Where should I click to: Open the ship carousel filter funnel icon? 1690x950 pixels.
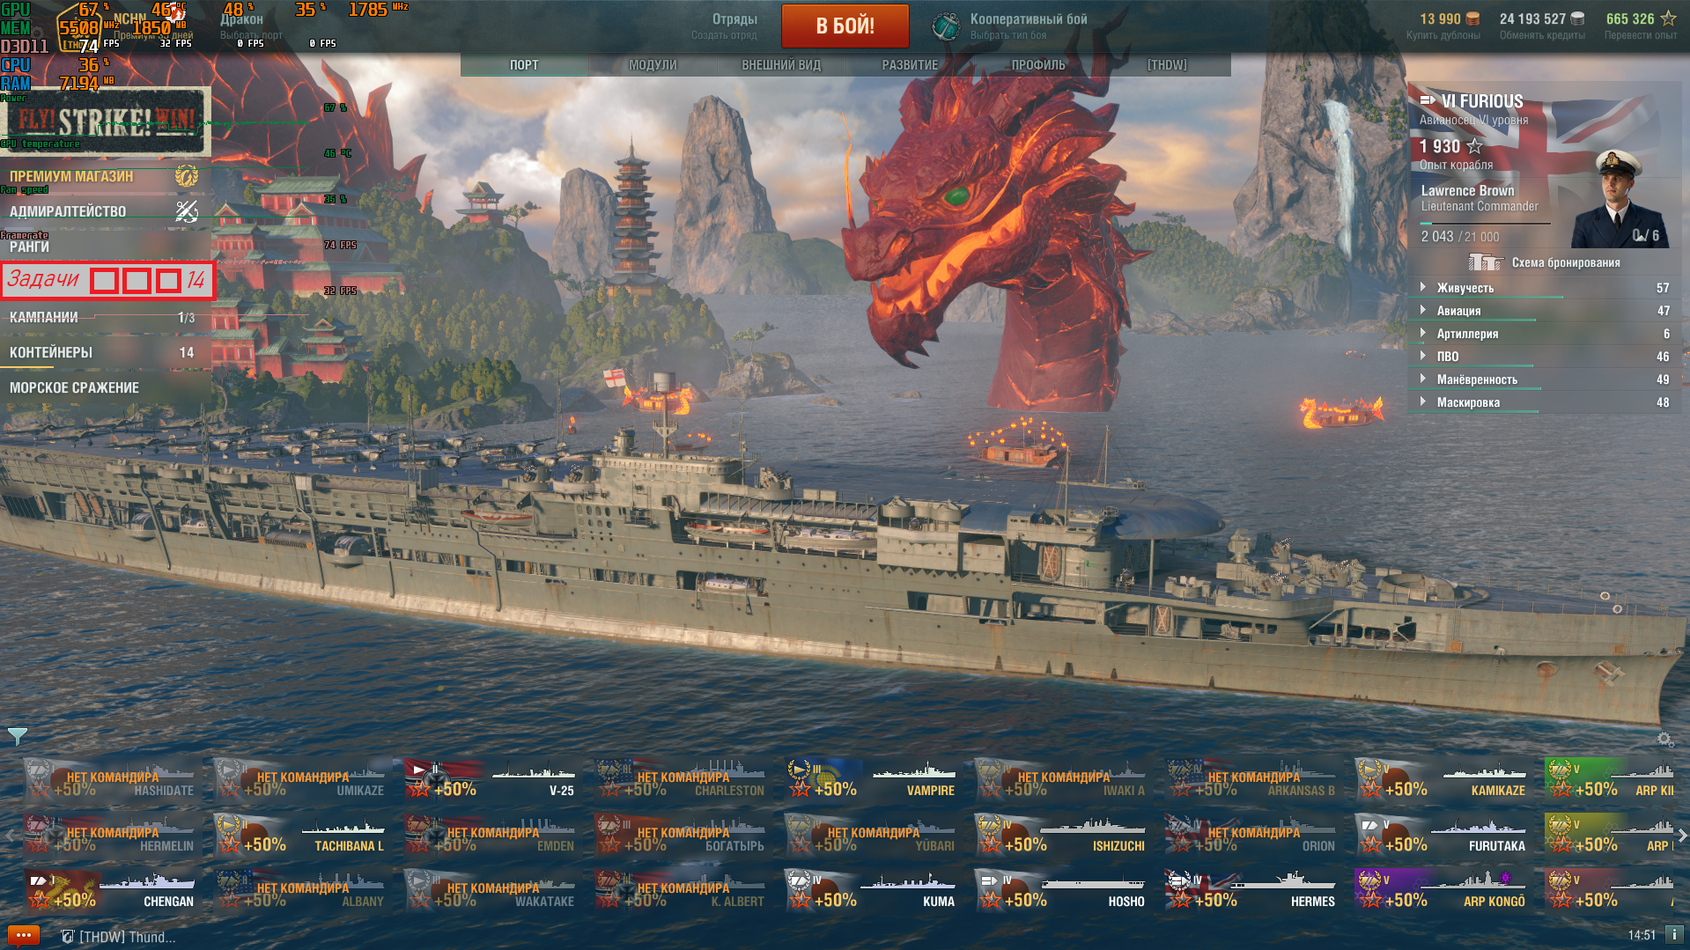pyautogui.click(x=17, y=736)
